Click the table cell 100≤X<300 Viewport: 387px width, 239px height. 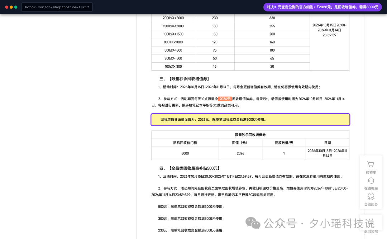pyautogui.click(x=173, y=66)
